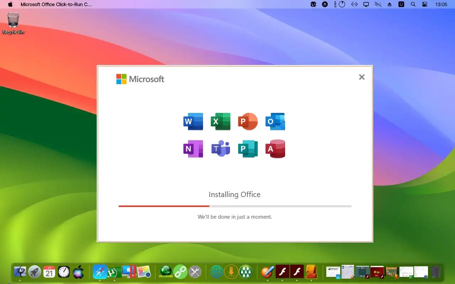The height and width of the screenshot is (284, 455).
Task: Click the 13:05 clock
Action: (x=441, y=5)
